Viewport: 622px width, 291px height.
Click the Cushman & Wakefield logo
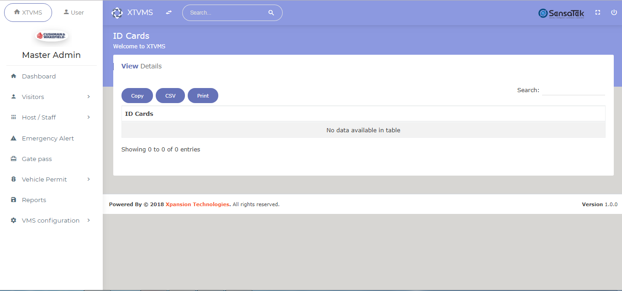51,36
